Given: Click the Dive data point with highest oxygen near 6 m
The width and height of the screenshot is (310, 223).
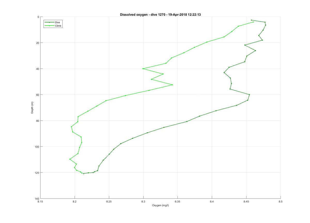Looking at the screenshot, I should [x=266, y=25].
